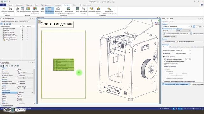Select the 'Сравнить геометрию' radio button

[x=164, y=66]
